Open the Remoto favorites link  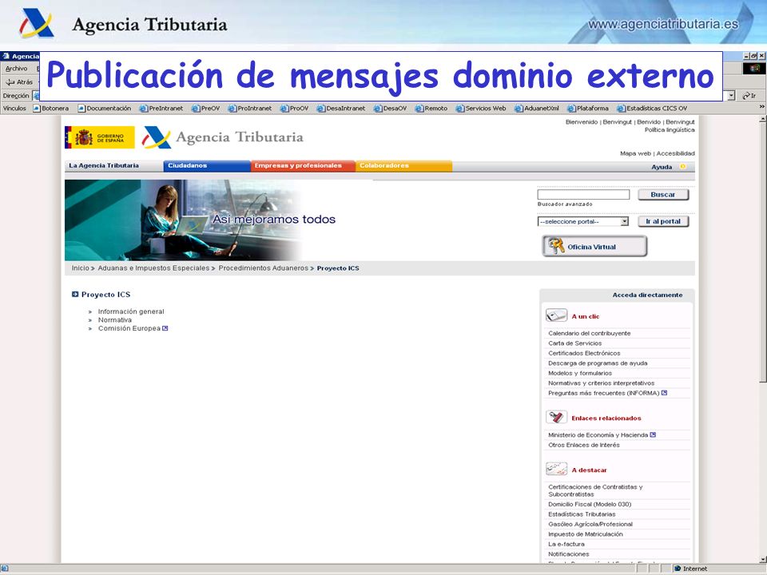pyautogui.click(x=431, y=109)
